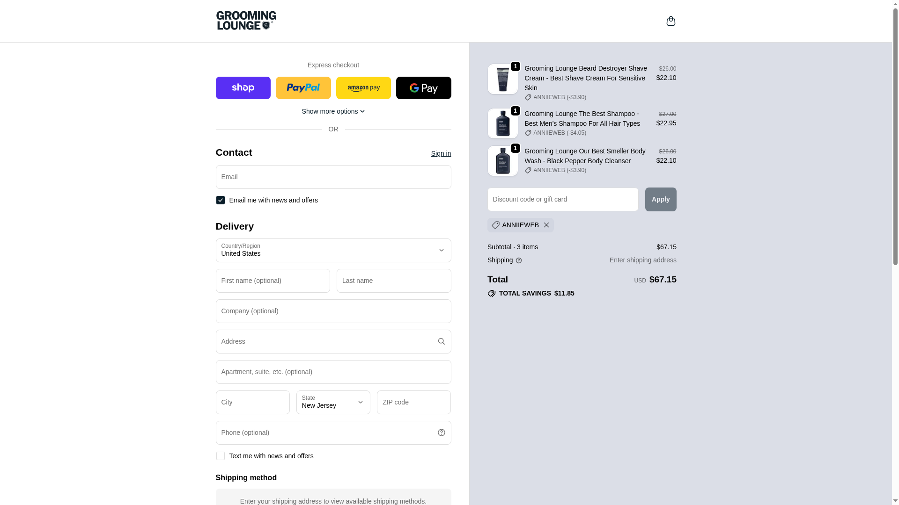Click the Beard Destroyer Shave Cream thumbnail
This screenshot has height=505, width=899.
point(502,79)
